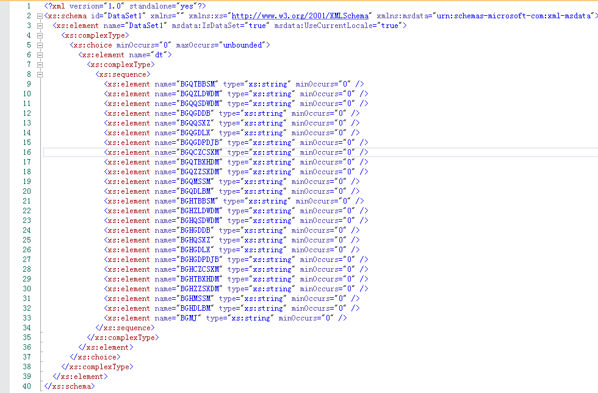
Task: Click the BGQGDLX element name
Action: click(195, 133)
